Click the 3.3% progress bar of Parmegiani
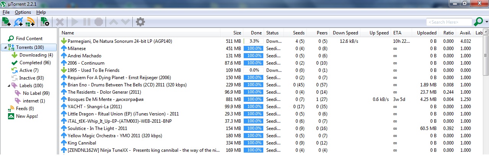 click(x=254, y=41)
